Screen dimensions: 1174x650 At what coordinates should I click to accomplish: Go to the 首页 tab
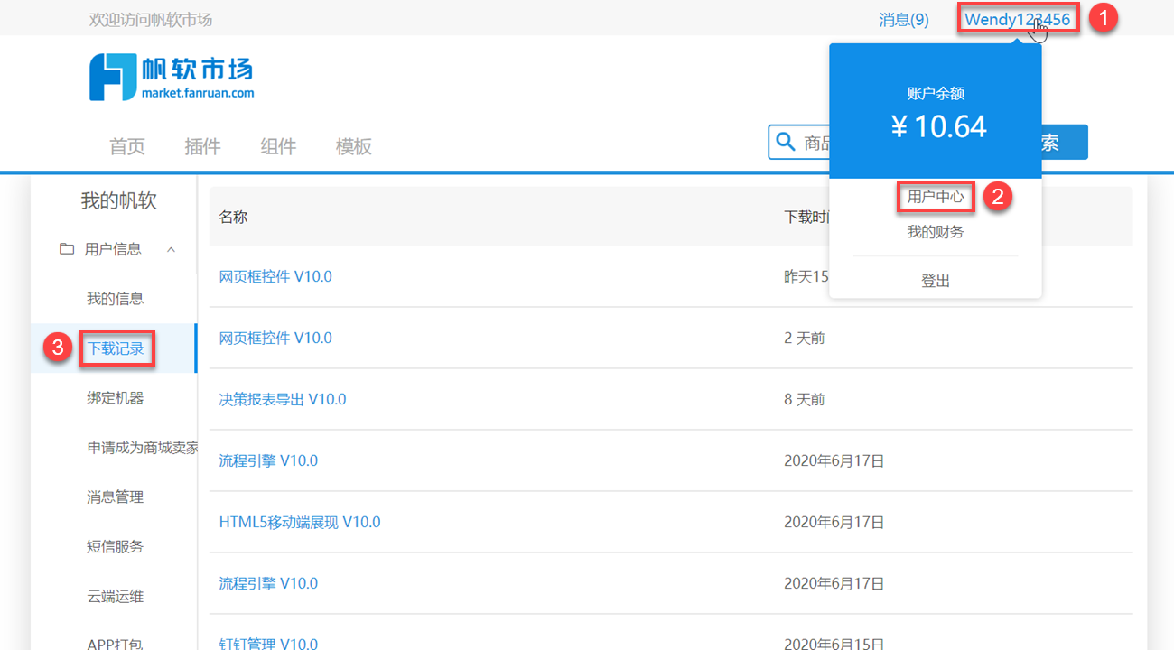[127, 146]
